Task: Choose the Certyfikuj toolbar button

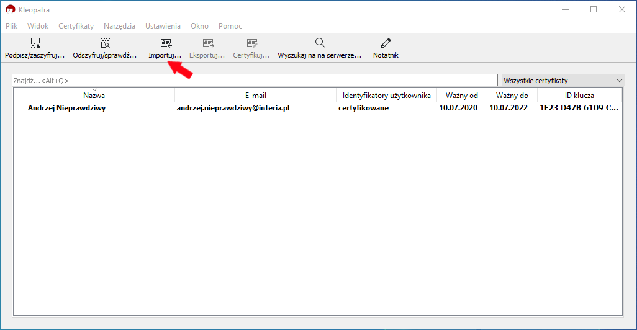Action: [x=251, y=48]
